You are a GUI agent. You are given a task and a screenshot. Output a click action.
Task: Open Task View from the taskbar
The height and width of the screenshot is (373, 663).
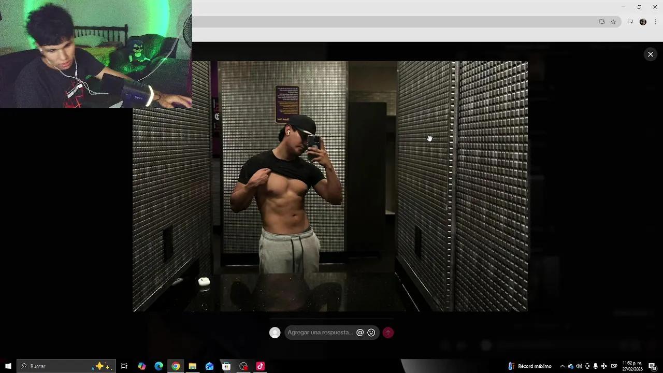pyautogui.click(x=124, y=366)
